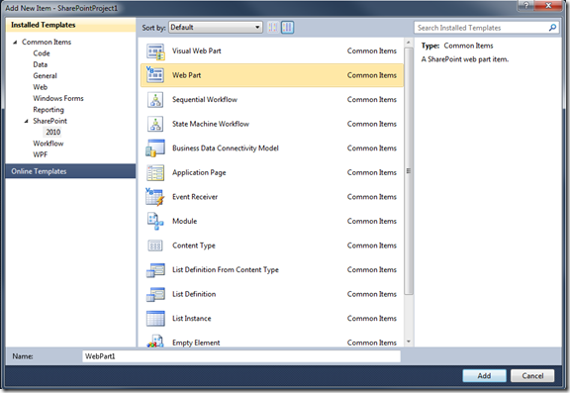The image size is (570, 393).
Task: Collapse the SharePoint tree node
Action: point(26,121)
